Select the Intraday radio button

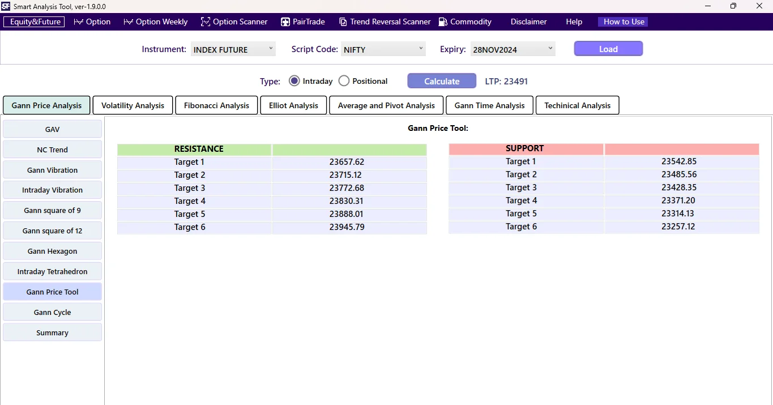(x=294, y=80)
